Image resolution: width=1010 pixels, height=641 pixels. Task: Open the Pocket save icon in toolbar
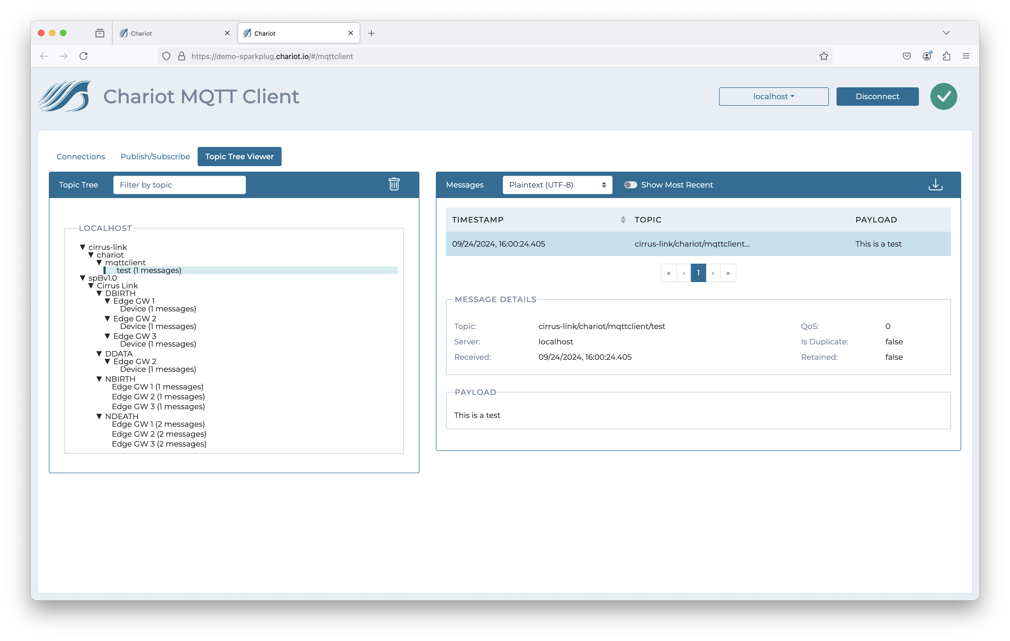907,56
